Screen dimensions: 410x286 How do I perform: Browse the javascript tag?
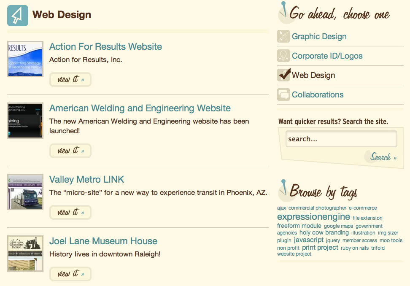[x=308, y=240]
